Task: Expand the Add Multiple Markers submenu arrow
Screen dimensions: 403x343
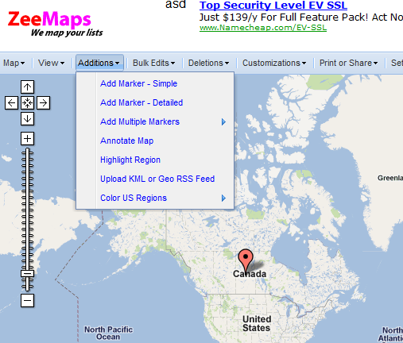Action: 223,121
